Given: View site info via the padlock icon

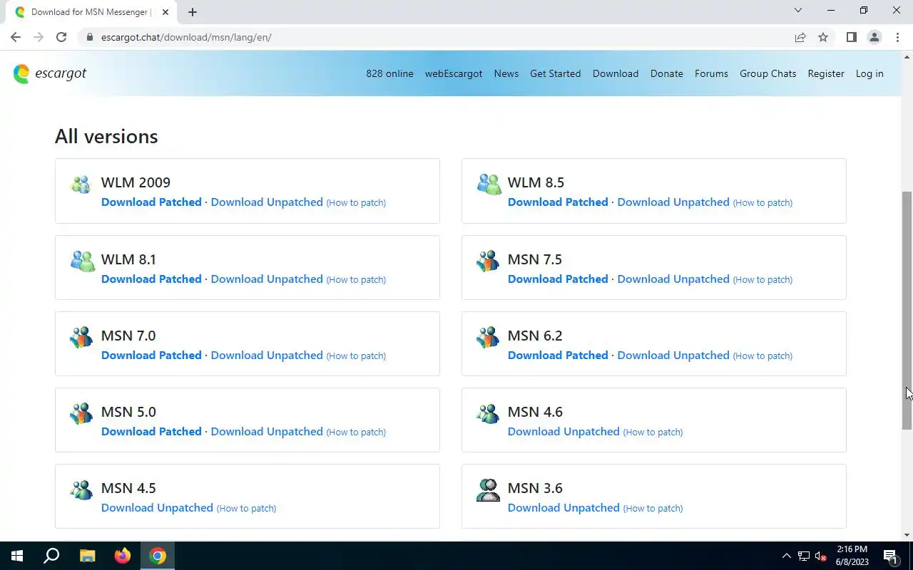Looking at the screenshot, I should pos(90,37).
